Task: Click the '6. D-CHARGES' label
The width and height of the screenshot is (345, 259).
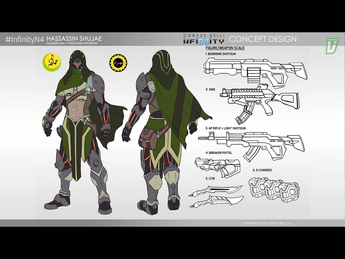Action: point(262,170)
